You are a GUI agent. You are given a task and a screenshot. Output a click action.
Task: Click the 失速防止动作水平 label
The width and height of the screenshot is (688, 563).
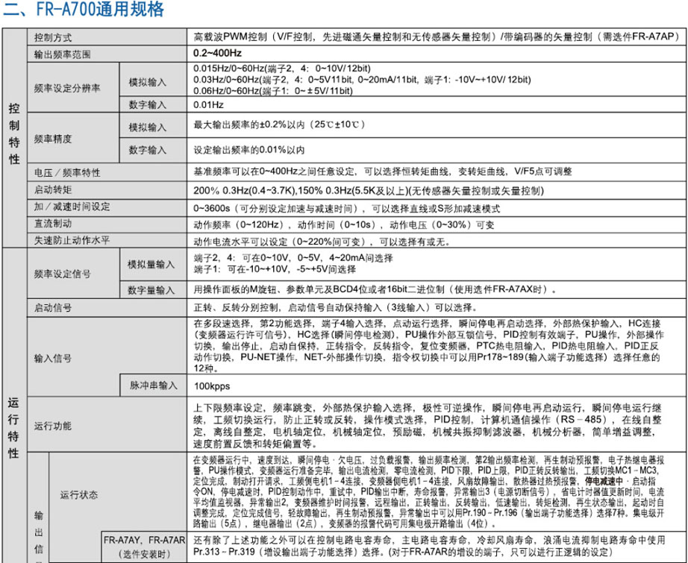tap(72, 240)
